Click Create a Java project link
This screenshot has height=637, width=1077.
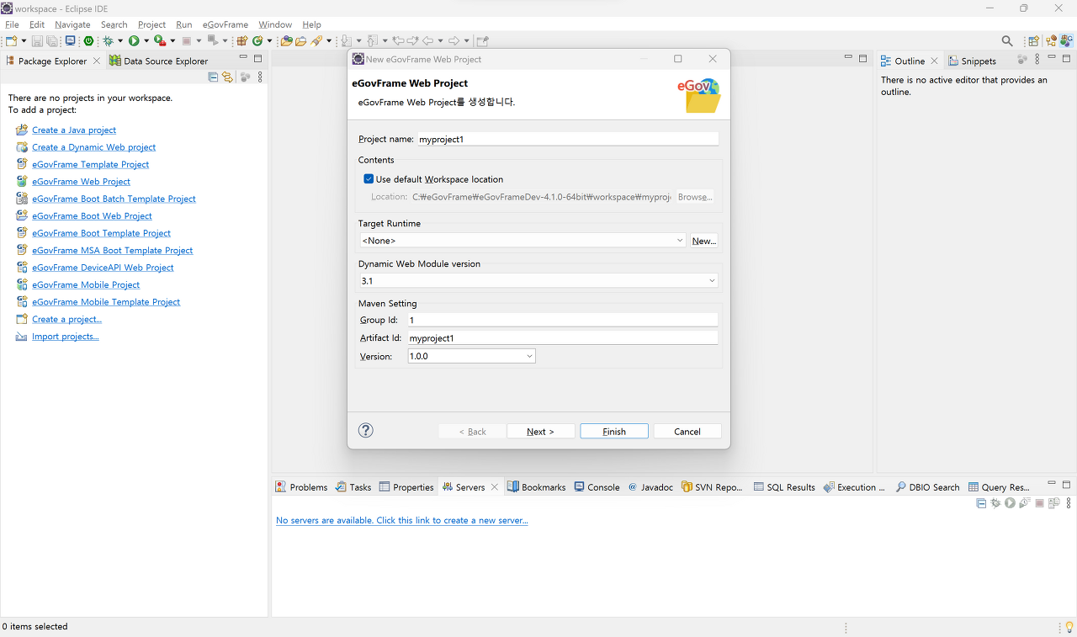(x=74, y=130)
